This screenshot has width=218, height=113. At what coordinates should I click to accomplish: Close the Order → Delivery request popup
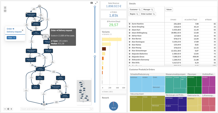(x=22, y=30)
